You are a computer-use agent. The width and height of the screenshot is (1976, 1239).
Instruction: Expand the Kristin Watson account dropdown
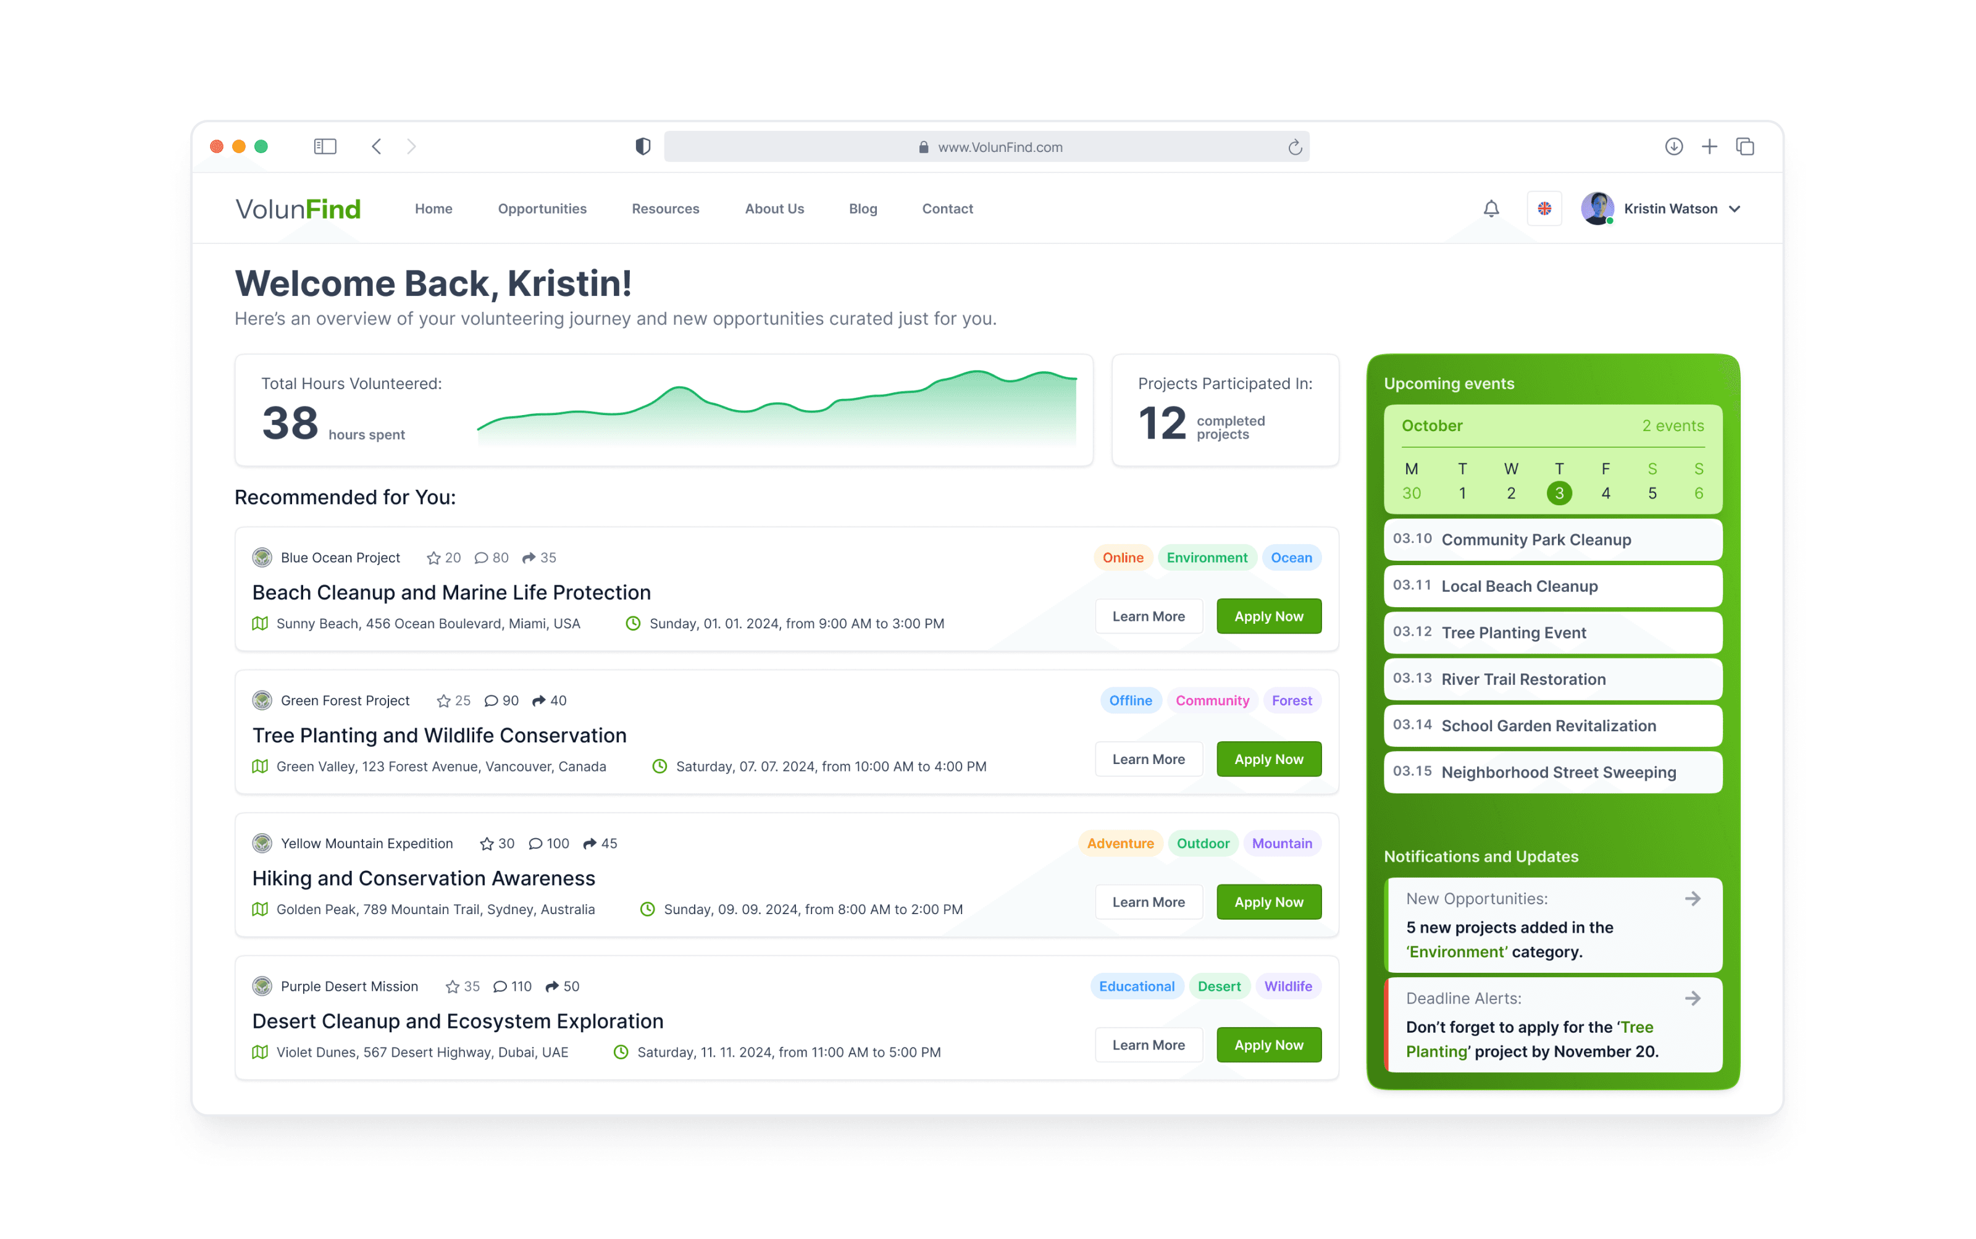[x=1735, y=209]
